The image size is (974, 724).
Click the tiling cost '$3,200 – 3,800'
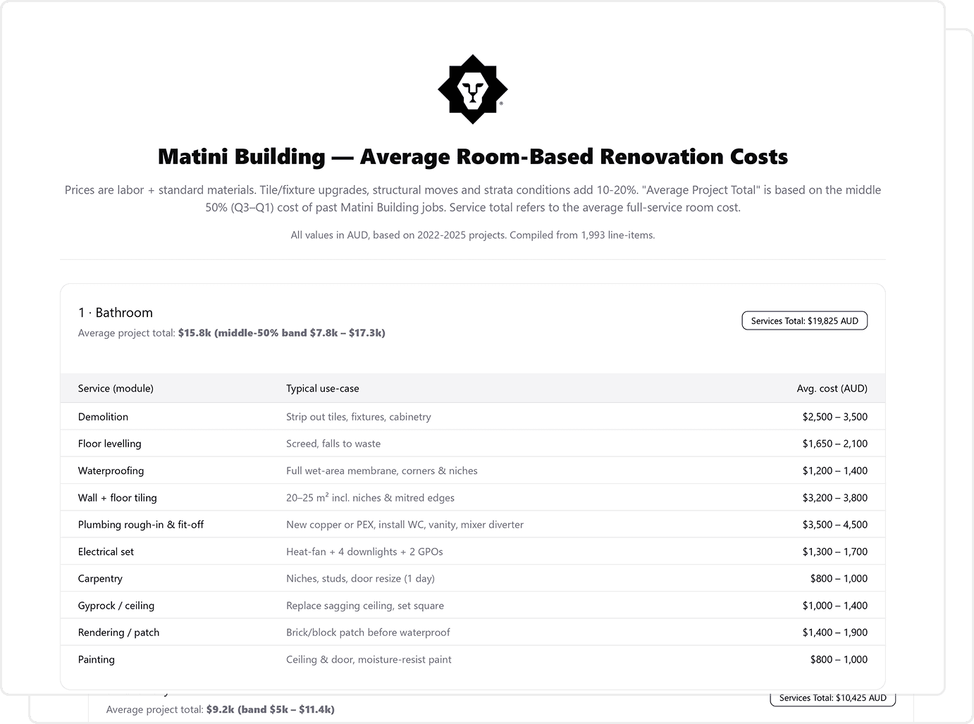pos(835,498)
